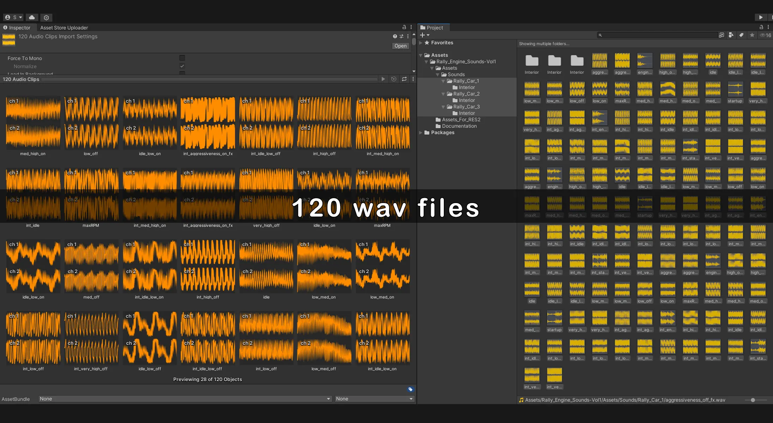Toggle auto play in audio preview
This screenshot has height=423, width=773.
[394, 79]
